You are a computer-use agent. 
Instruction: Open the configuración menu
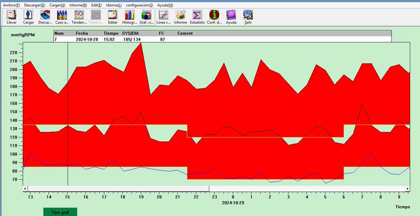(x=139, y=5)
